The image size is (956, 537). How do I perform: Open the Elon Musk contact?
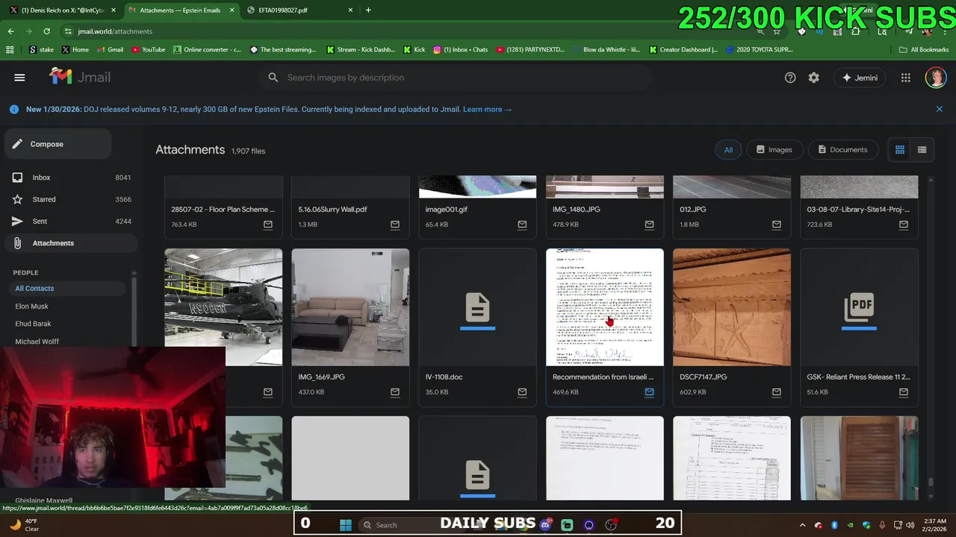[x=32, y=306]
